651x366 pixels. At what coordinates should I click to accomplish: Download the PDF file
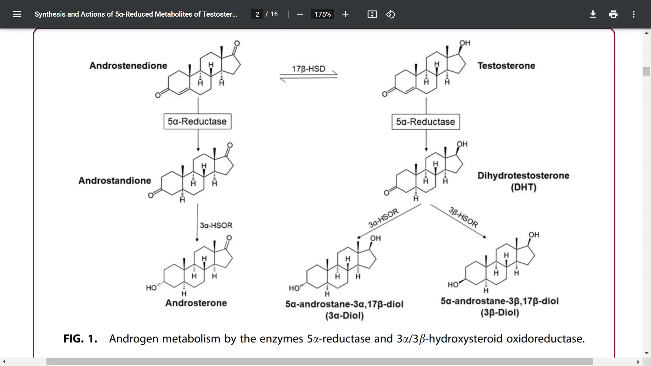(593, 14)
